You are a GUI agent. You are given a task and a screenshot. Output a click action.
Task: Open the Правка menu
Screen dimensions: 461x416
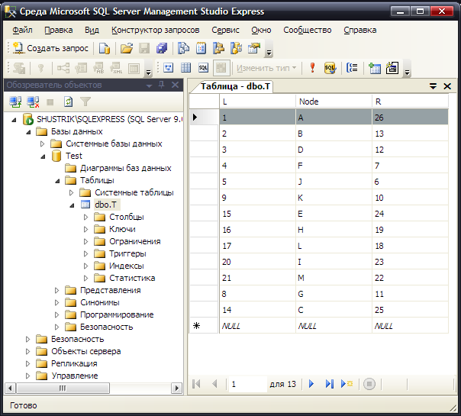[59, 30]
